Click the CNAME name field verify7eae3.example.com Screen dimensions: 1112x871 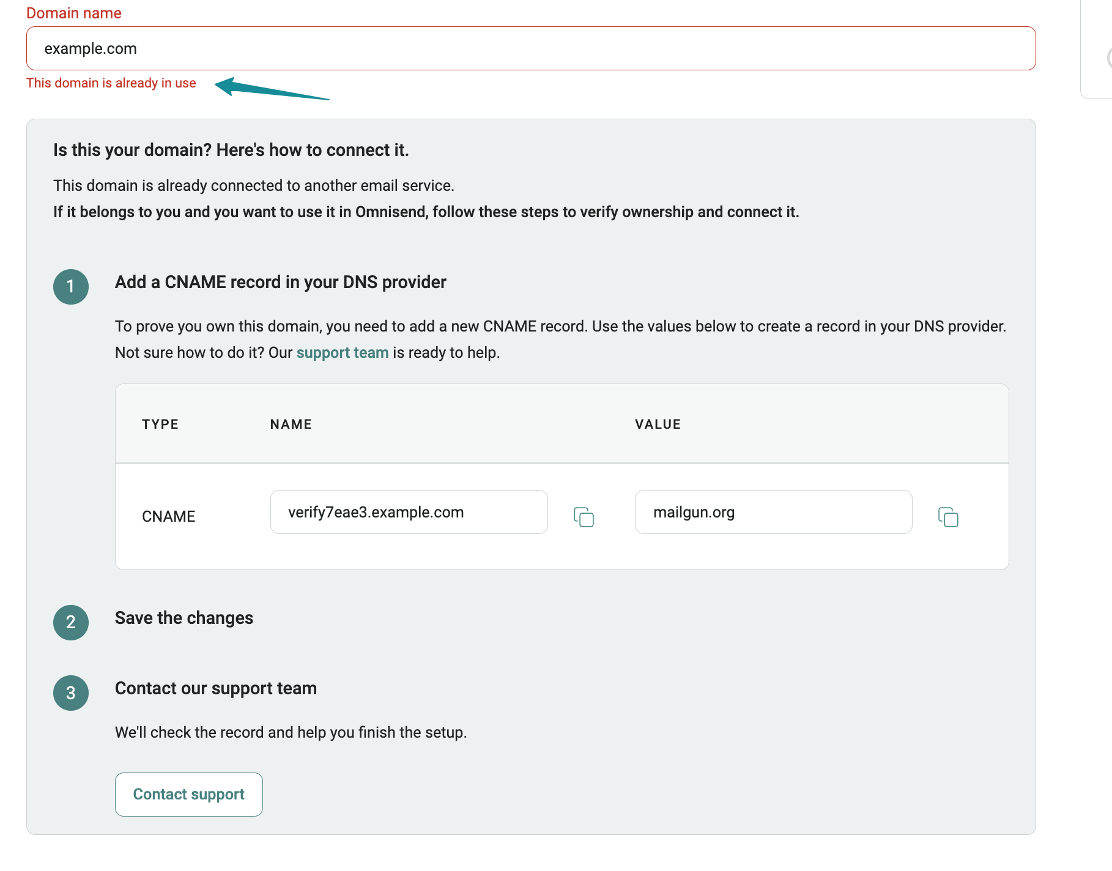click(409, 513)
